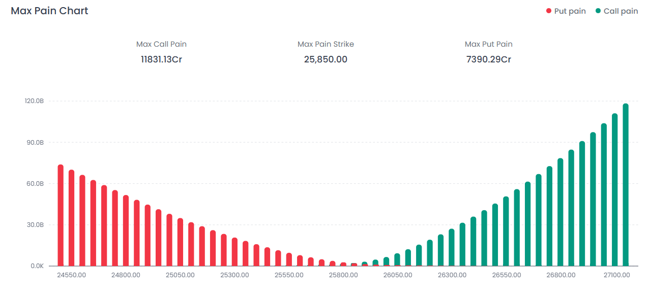Click the 60.0B y-axis label
The height and width of the screenshot is (294, 649).
click(x=34, y=183)
